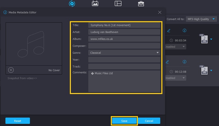This screenshot has width=219, height=126.
Task: Click the info icon for the 00:03:54 file
Action: (x=185, y=30)
